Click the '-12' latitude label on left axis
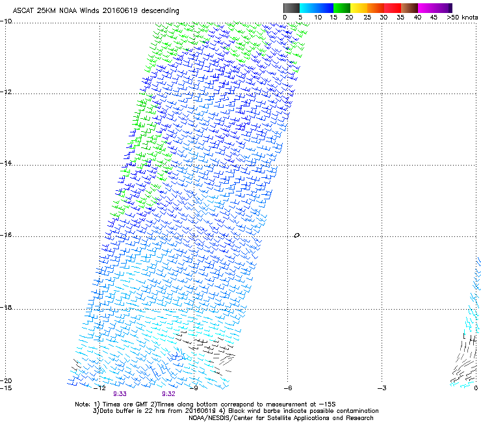 (x=6, y=92)
